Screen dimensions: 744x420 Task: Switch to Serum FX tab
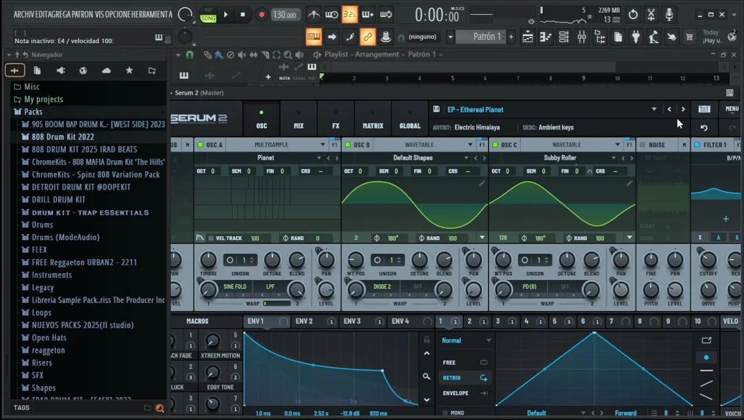(336, 118)
